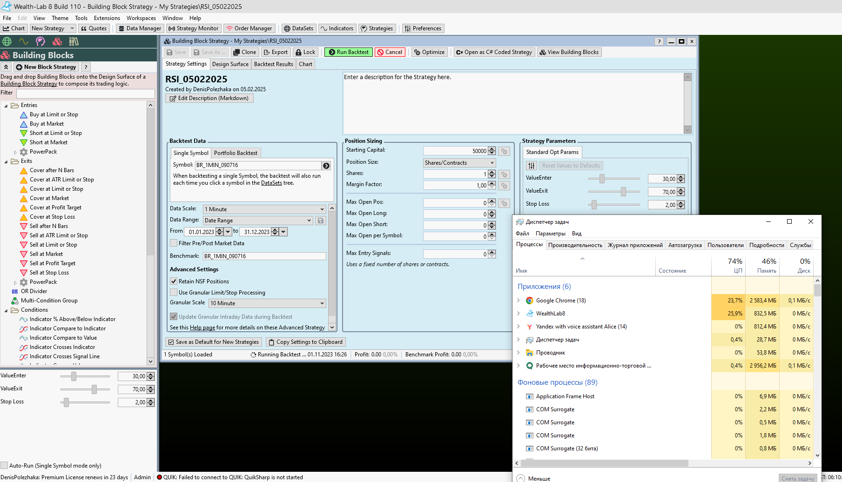The image size is (842, 482).
Task: Open Order Manager from the toolbar
Action: click(249, 28)
